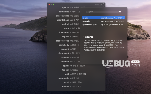This screenshot has width=151, height=94.
Task: Click the word behold in the list
Action: 66,87
